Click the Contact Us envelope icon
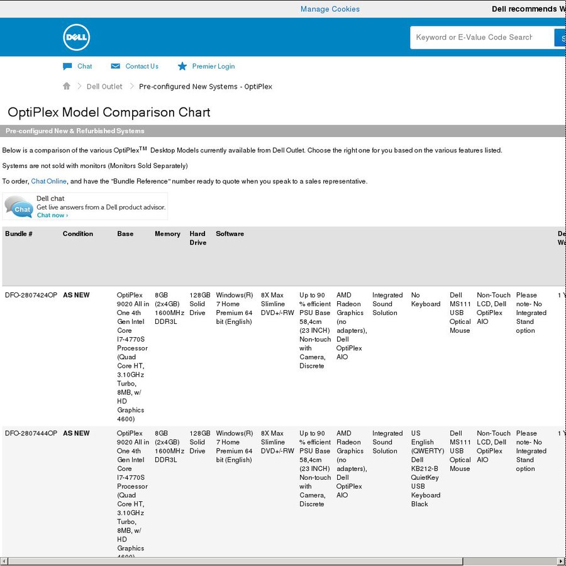The height and width of the screenshot is (566, 566). 116,66
